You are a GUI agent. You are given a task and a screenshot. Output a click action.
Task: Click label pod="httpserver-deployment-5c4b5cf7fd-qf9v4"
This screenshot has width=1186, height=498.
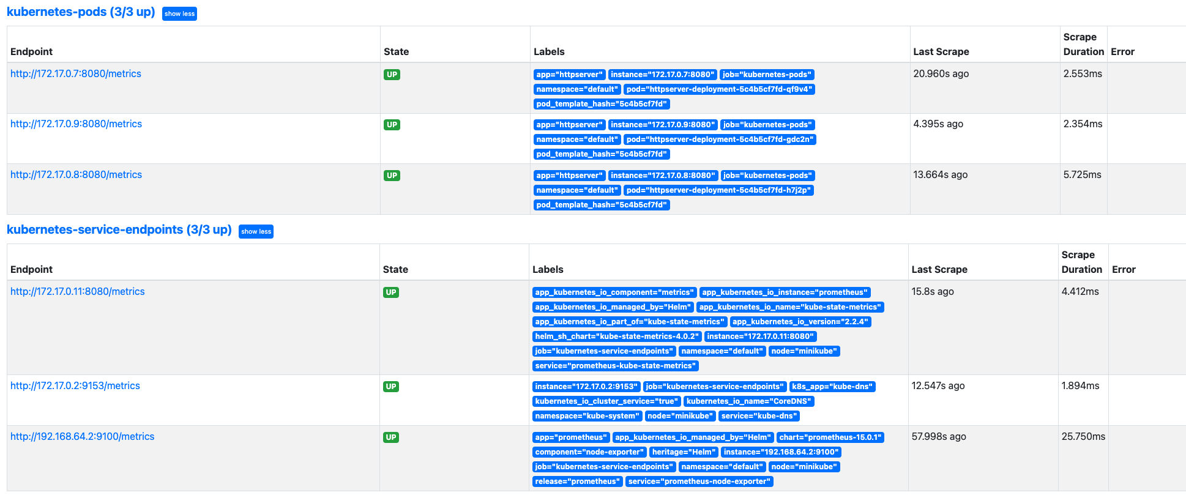tap(720, 89)
